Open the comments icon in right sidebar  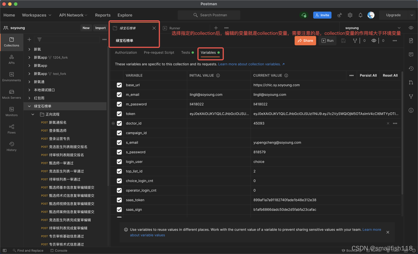click(411, 55)
